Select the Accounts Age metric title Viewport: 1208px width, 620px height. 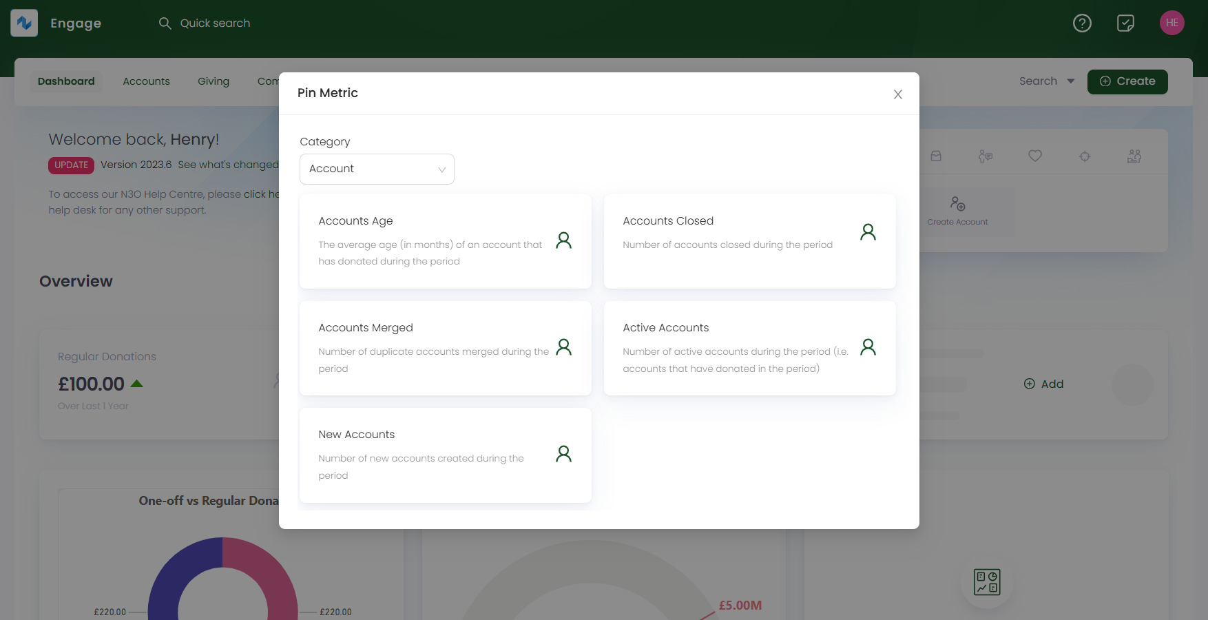(355, 221)
